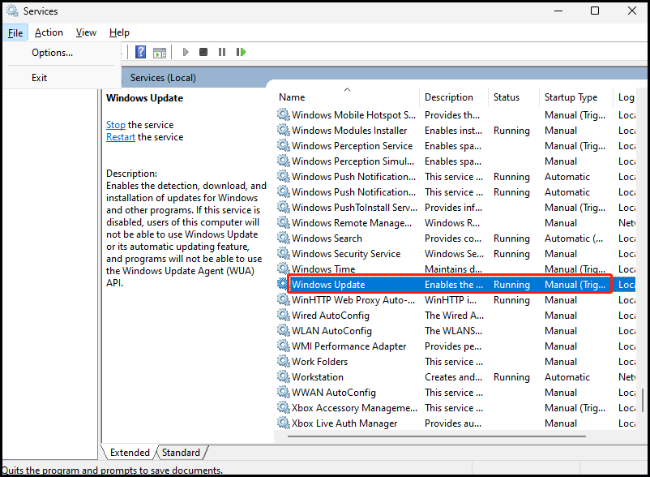Image resolution: width=650 pixels, height=477 pixels.
Task: Click 'Creates and...' description cell
Action: (x=453, y=377)
